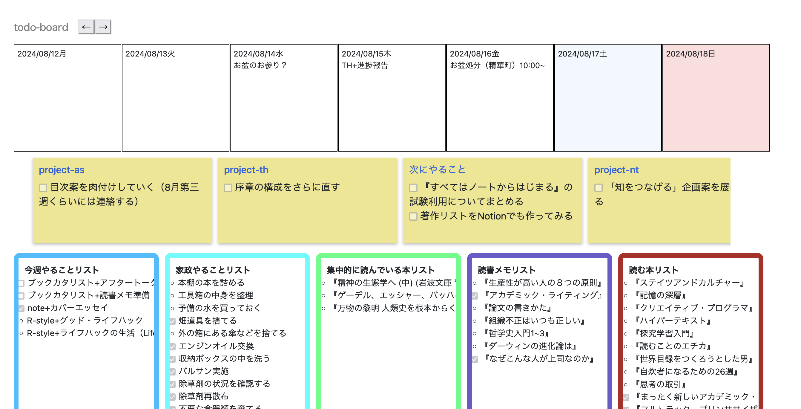Viewport: 801px width, 409px height.
Task: Click the right arrow next week button
Action: click(x=103, y=27)
